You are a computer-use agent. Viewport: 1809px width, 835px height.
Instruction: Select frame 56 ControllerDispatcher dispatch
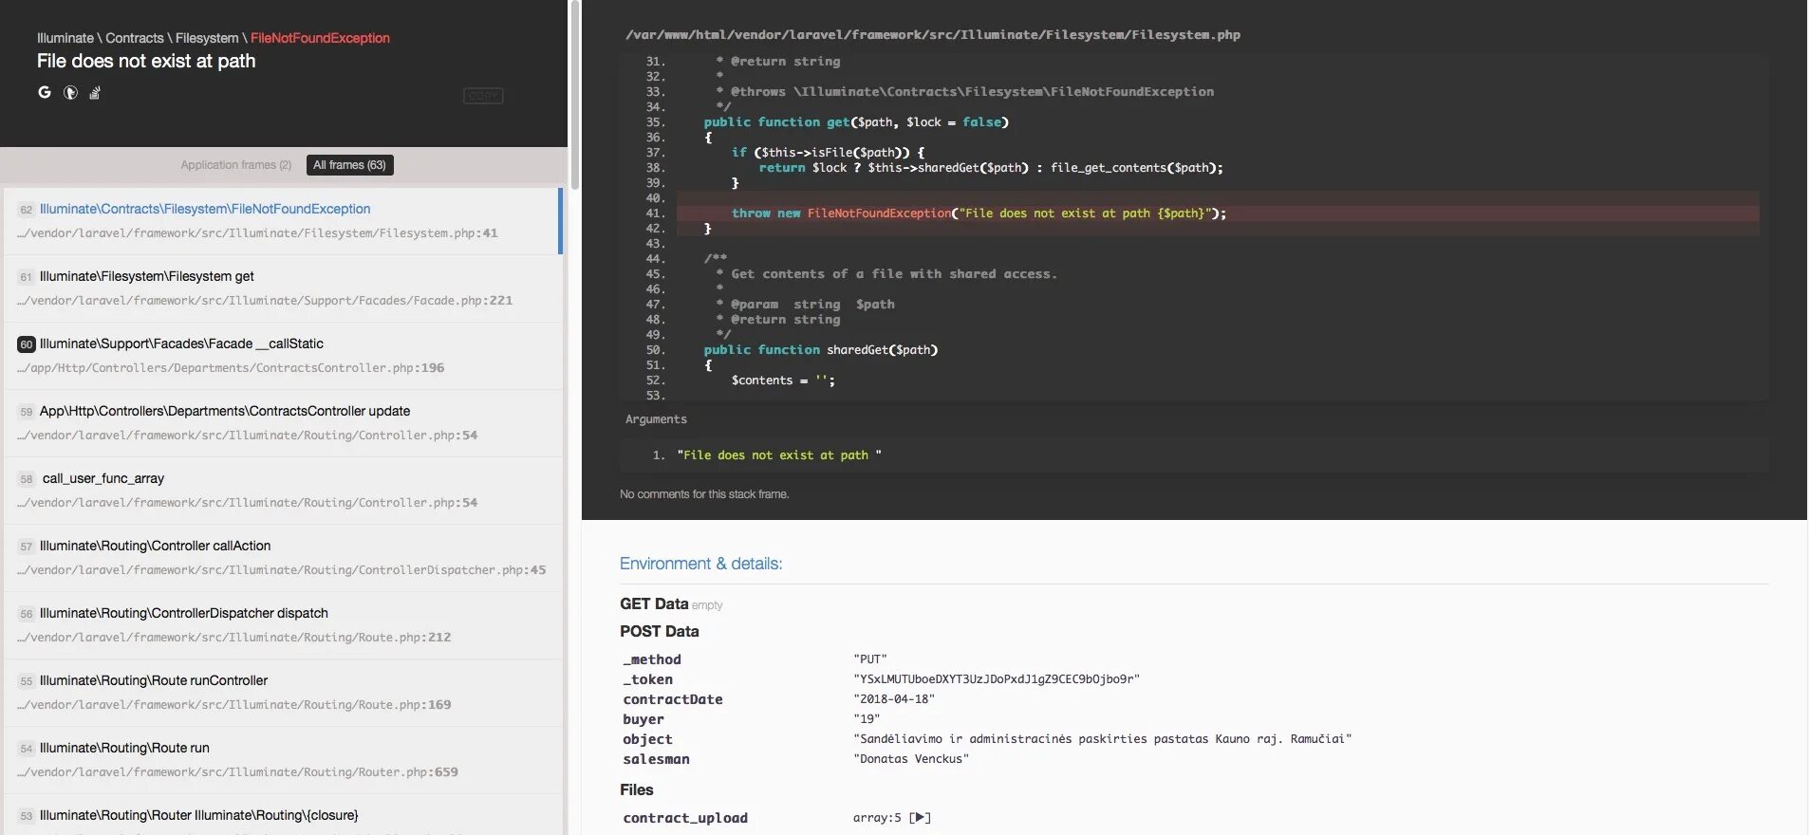(282, 625)
